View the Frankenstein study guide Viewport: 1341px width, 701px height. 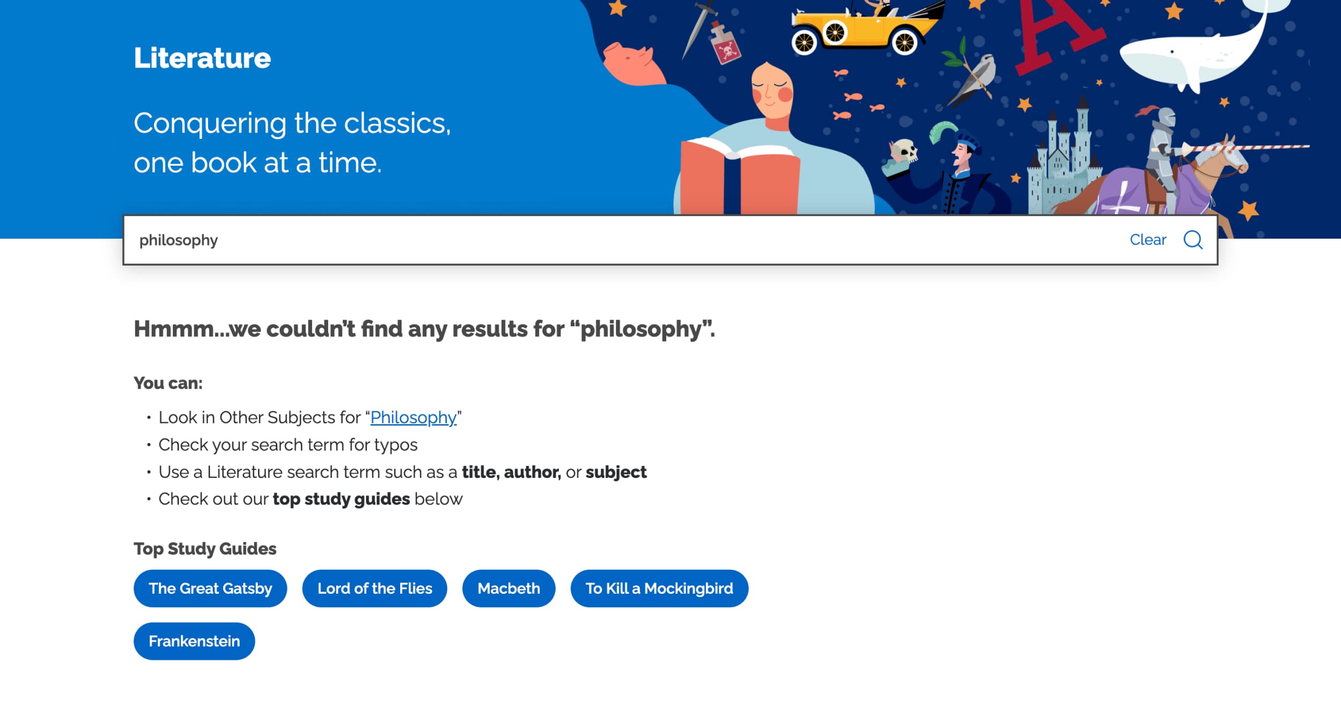pyautogui.click(x=194, y=641)
